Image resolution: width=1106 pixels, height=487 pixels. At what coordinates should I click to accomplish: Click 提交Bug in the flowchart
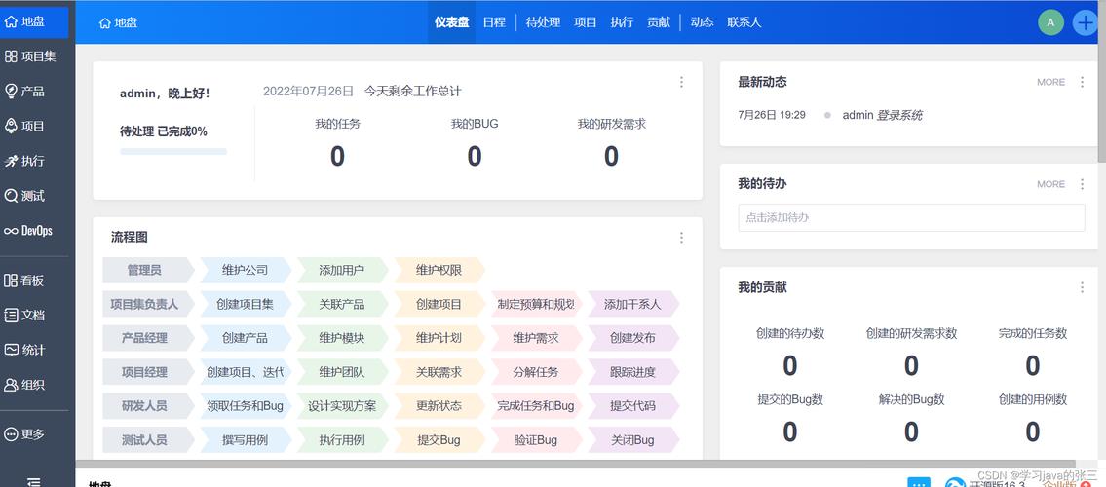pyautogui.click(x=439, y=440)
